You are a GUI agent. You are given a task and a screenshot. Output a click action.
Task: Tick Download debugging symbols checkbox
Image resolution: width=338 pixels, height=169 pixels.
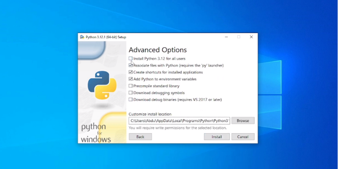tap(130, 93)
